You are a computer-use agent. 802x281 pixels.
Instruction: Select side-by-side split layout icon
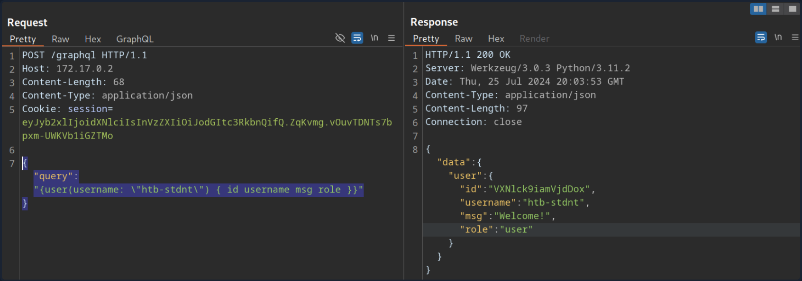tap(758, 9)
